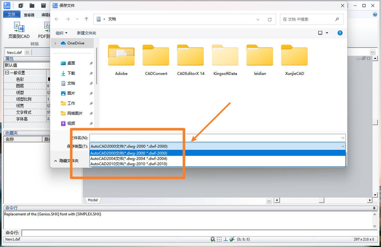Click the 新建文件夹 button
Image resolution: width=381 pixels, height=247 pixels.
point(86,33)
